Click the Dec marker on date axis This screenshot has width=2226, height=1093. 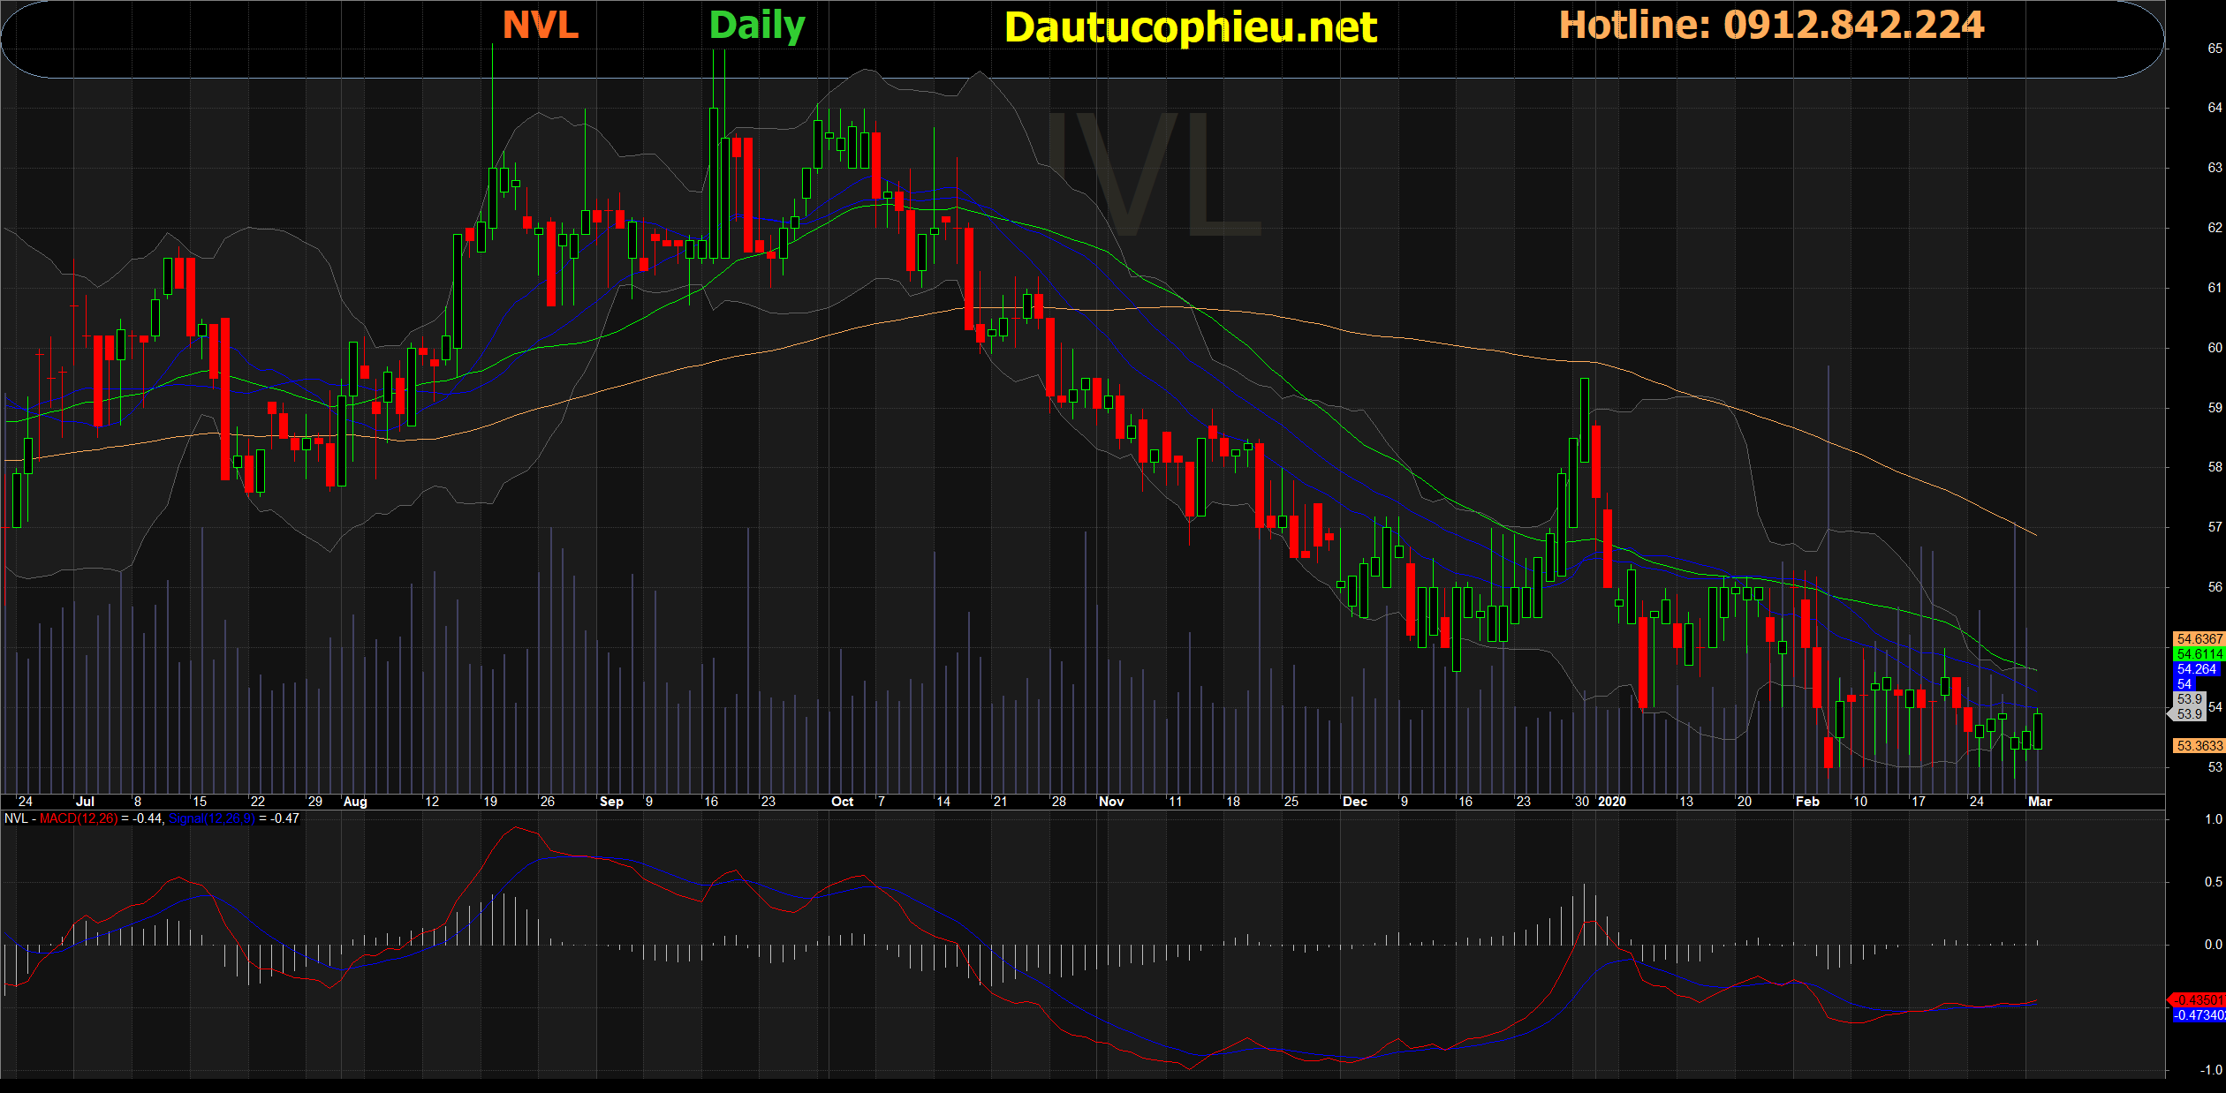[1354, 802]
